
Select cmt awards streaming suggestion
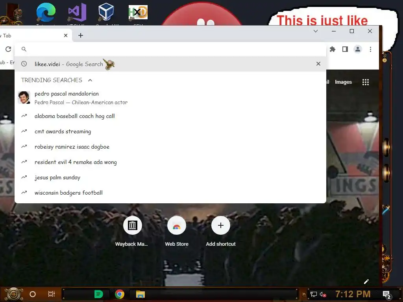pos(170,131)
